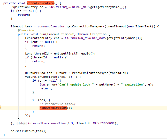167x139 pixels.
Task: Click the numeric literal 3 after the slash
Action: point(72,123)
